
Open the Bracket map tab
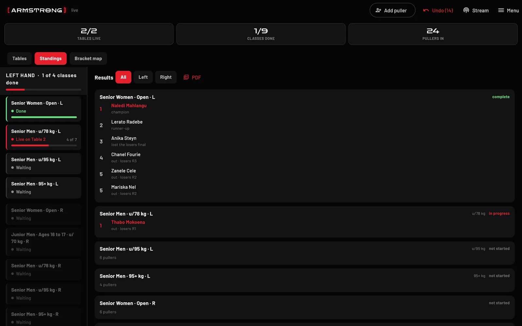coord(88,59)
